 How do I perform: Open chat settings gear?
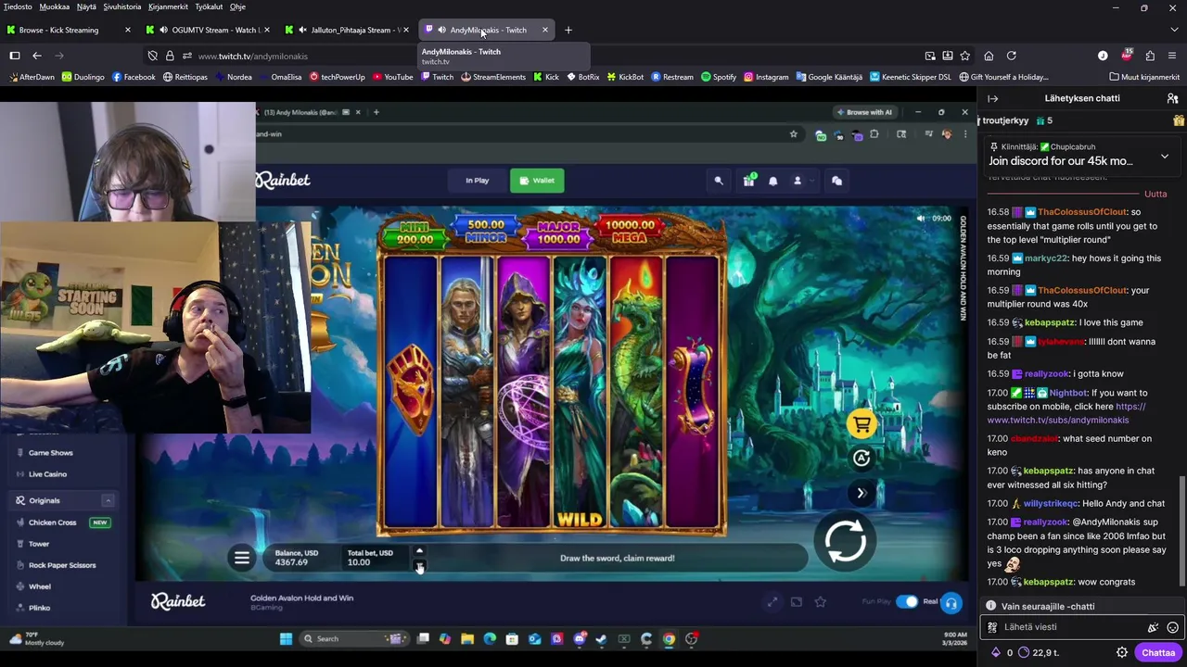click(1122, 652)
